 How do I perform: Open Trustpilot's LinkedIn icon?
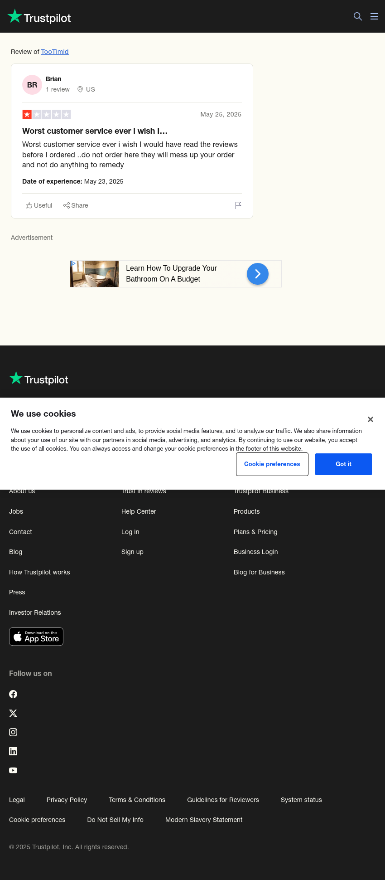coord(13,751)
